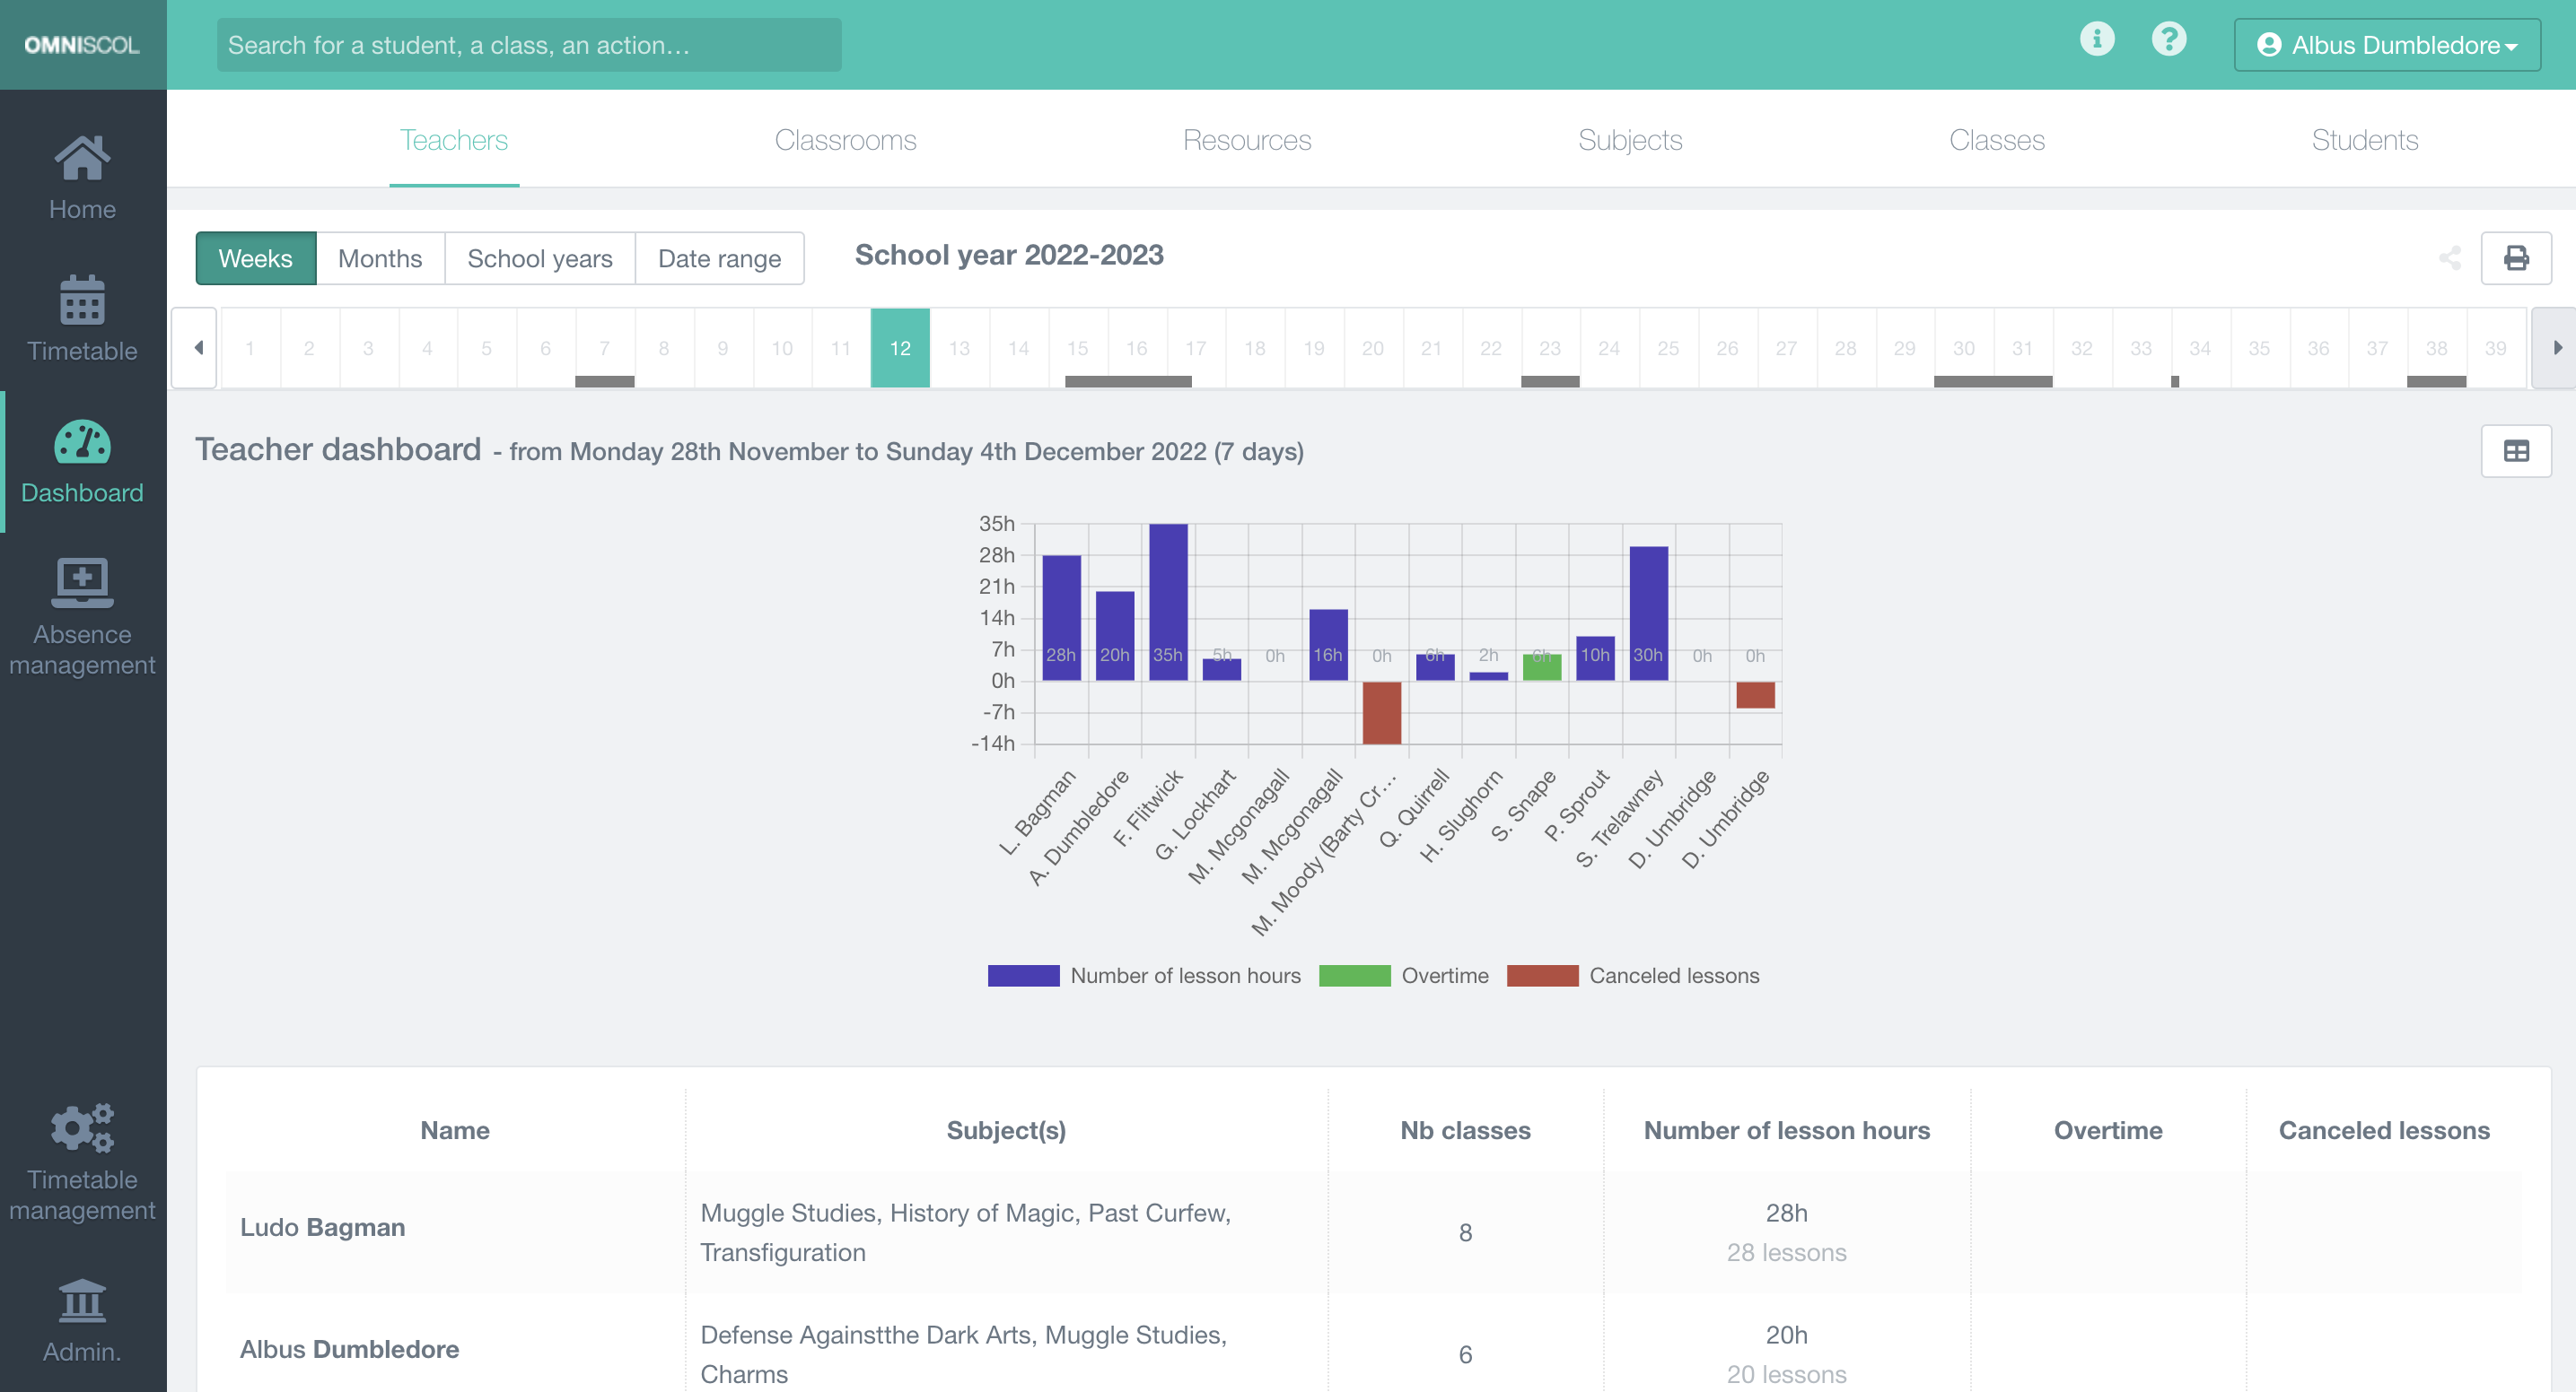Open Absence management from the sidebar
Screen dimensions: 2576x1392
82,613
